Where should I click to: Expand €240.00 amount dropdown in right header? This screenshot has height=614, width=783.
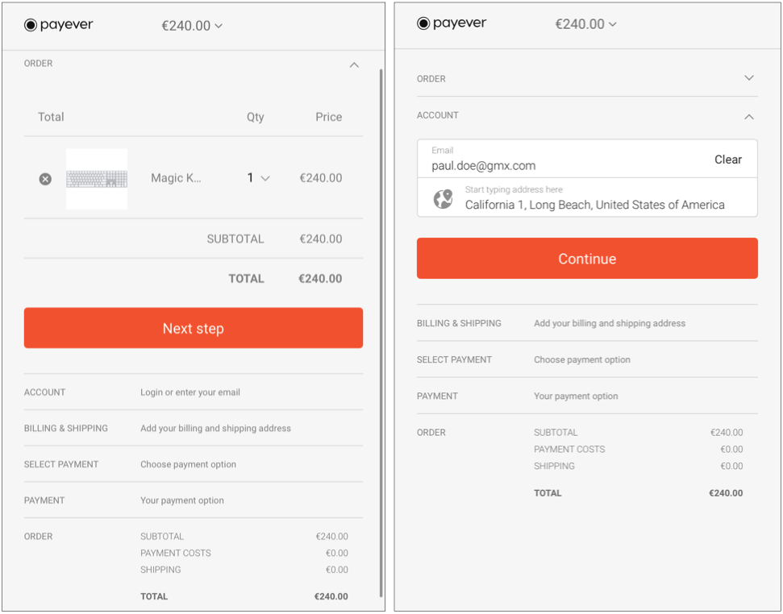(x=585, y=24)
